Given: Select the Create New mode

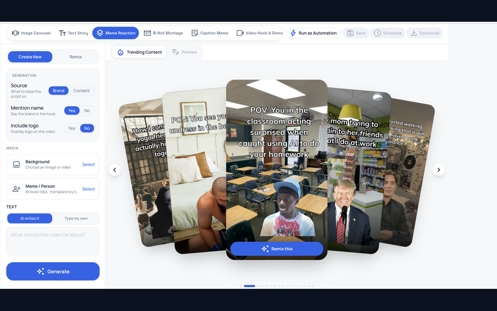Looking at the screenshot, I should [30, 57].
